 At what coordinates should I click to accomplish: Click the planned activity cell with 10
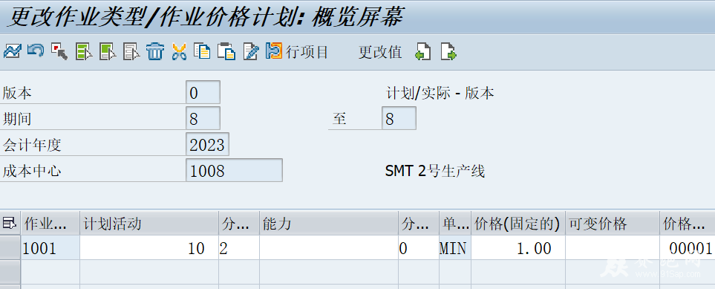[149, 248]
